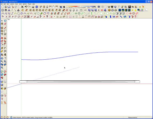
Task: Click the Zoom Extents tool
Action: [2, 68]
